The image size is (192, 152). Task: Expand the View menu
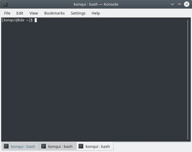click(x=34, y=13)
